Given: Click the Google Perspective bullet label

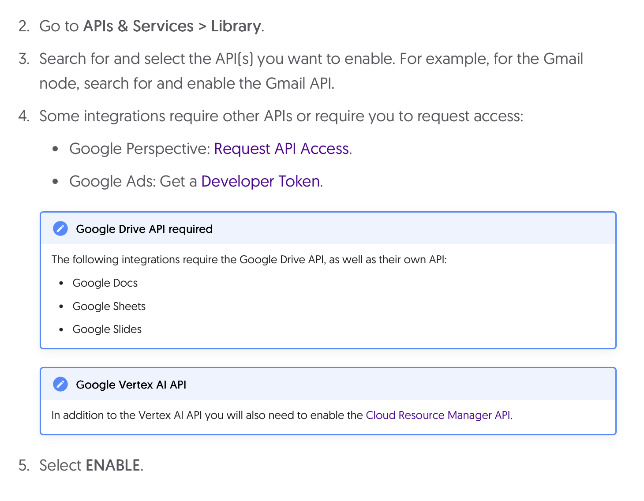Looking at the screenshot, I should [139, 149].
